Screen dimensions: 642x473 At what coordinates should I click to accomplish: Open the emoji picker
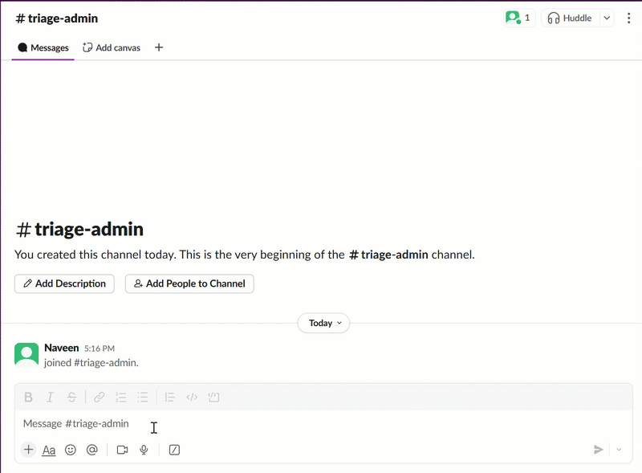tap(71, 450)
